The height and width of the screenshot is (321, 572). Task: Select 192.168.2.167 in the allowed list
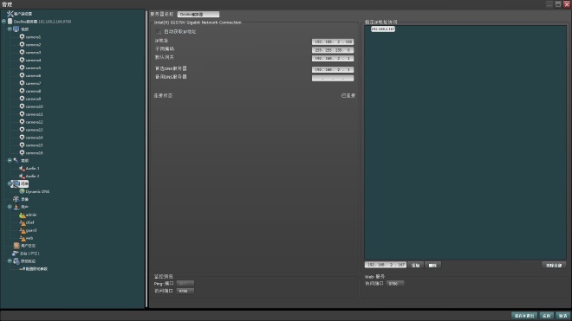[383, 29]
